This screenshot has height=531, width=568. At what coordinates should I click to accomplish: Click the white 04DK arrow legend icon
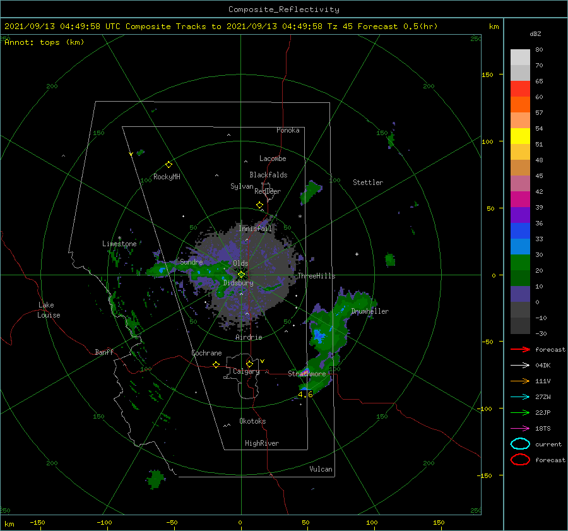520,365
